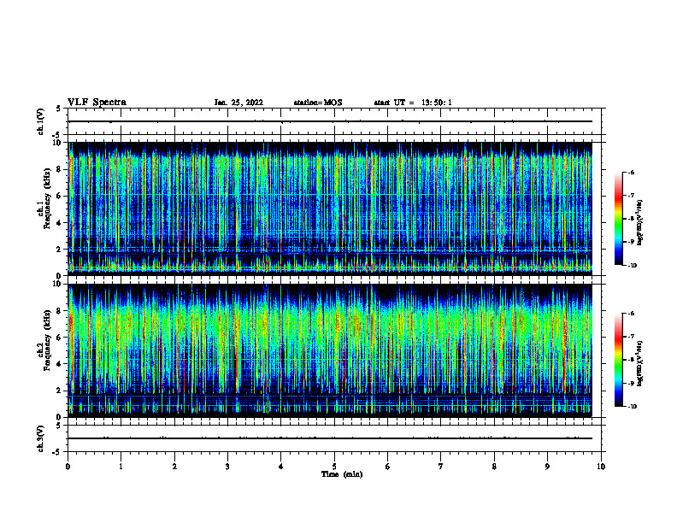Click the 8 kHz tick on ch.2 frequency axis

tap(59, 311)
